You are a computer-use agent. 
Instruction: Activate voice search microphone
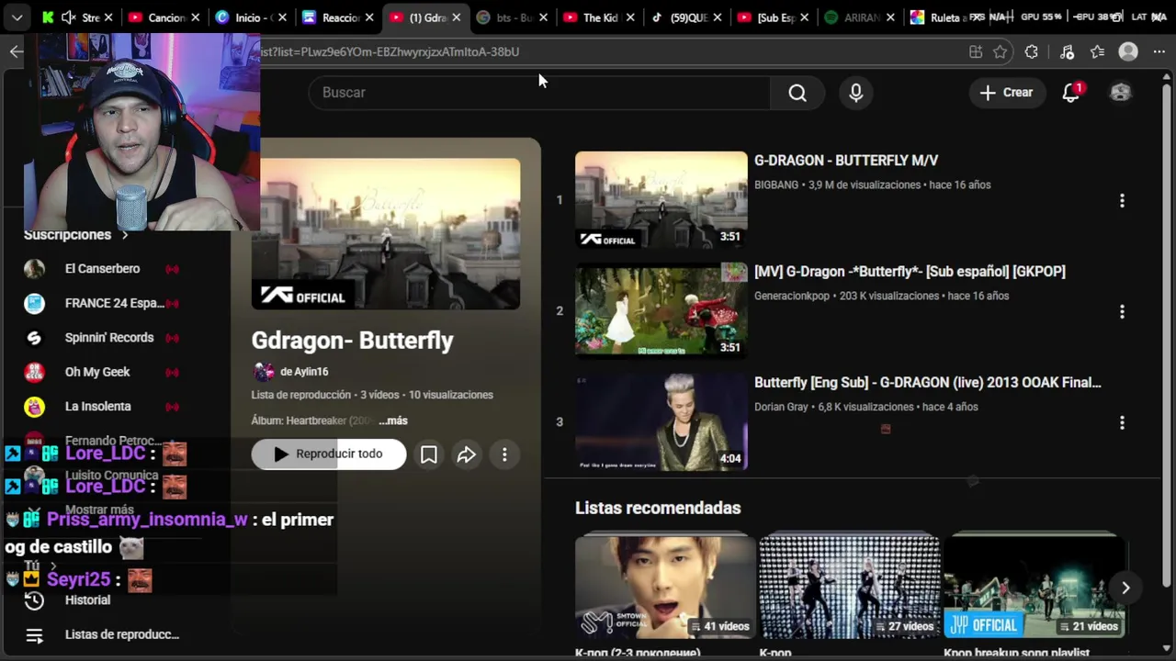855,93
